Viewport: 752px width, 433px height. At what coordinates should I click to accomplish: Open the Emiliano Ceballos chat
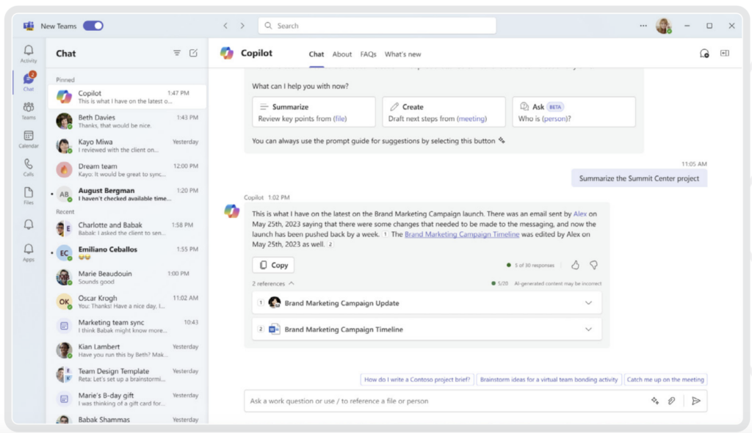point(126,252)
